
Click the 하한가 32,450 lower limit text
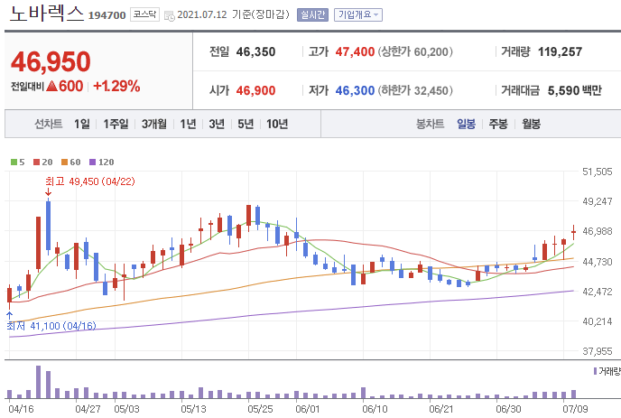tap(415, 90)
